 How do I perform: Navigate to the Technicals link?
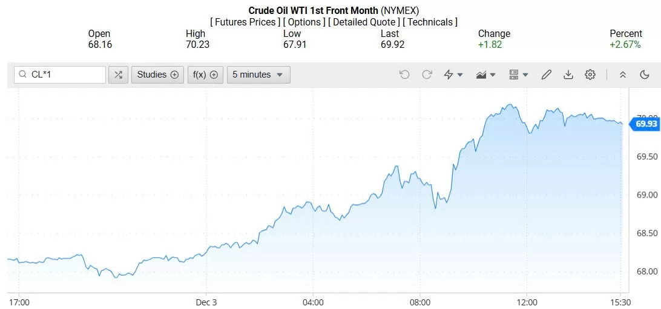pyautogui.click(x=430, y=22)
